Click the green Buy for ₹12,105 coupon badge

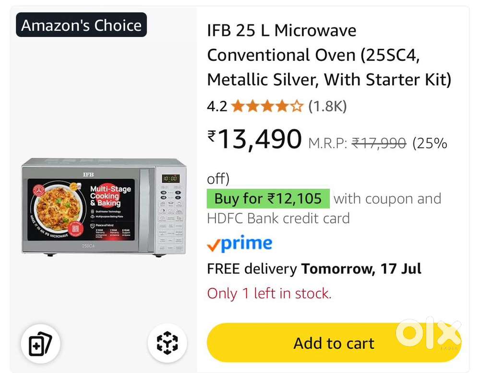click(x=268, y=198)
